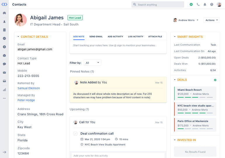Click the help question mark icon
The width and height of the screenshot is (225, 158).
tap(212, 4)
